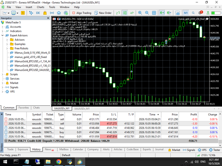Expand the Indicators tree node

coord(2,31)
